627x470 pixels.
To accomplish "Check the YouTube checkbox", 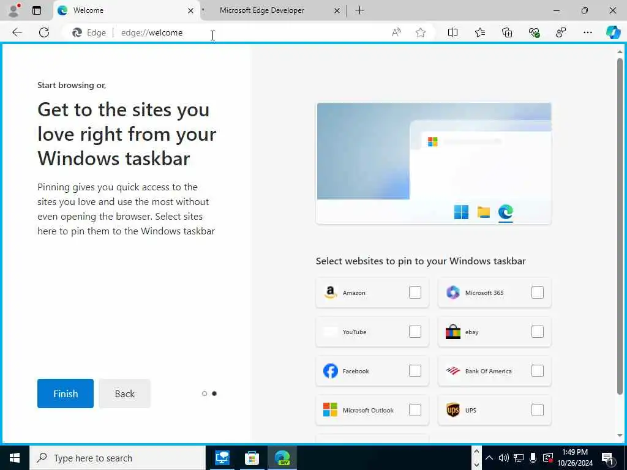I will pyautogui.click(x=415, y=332).
